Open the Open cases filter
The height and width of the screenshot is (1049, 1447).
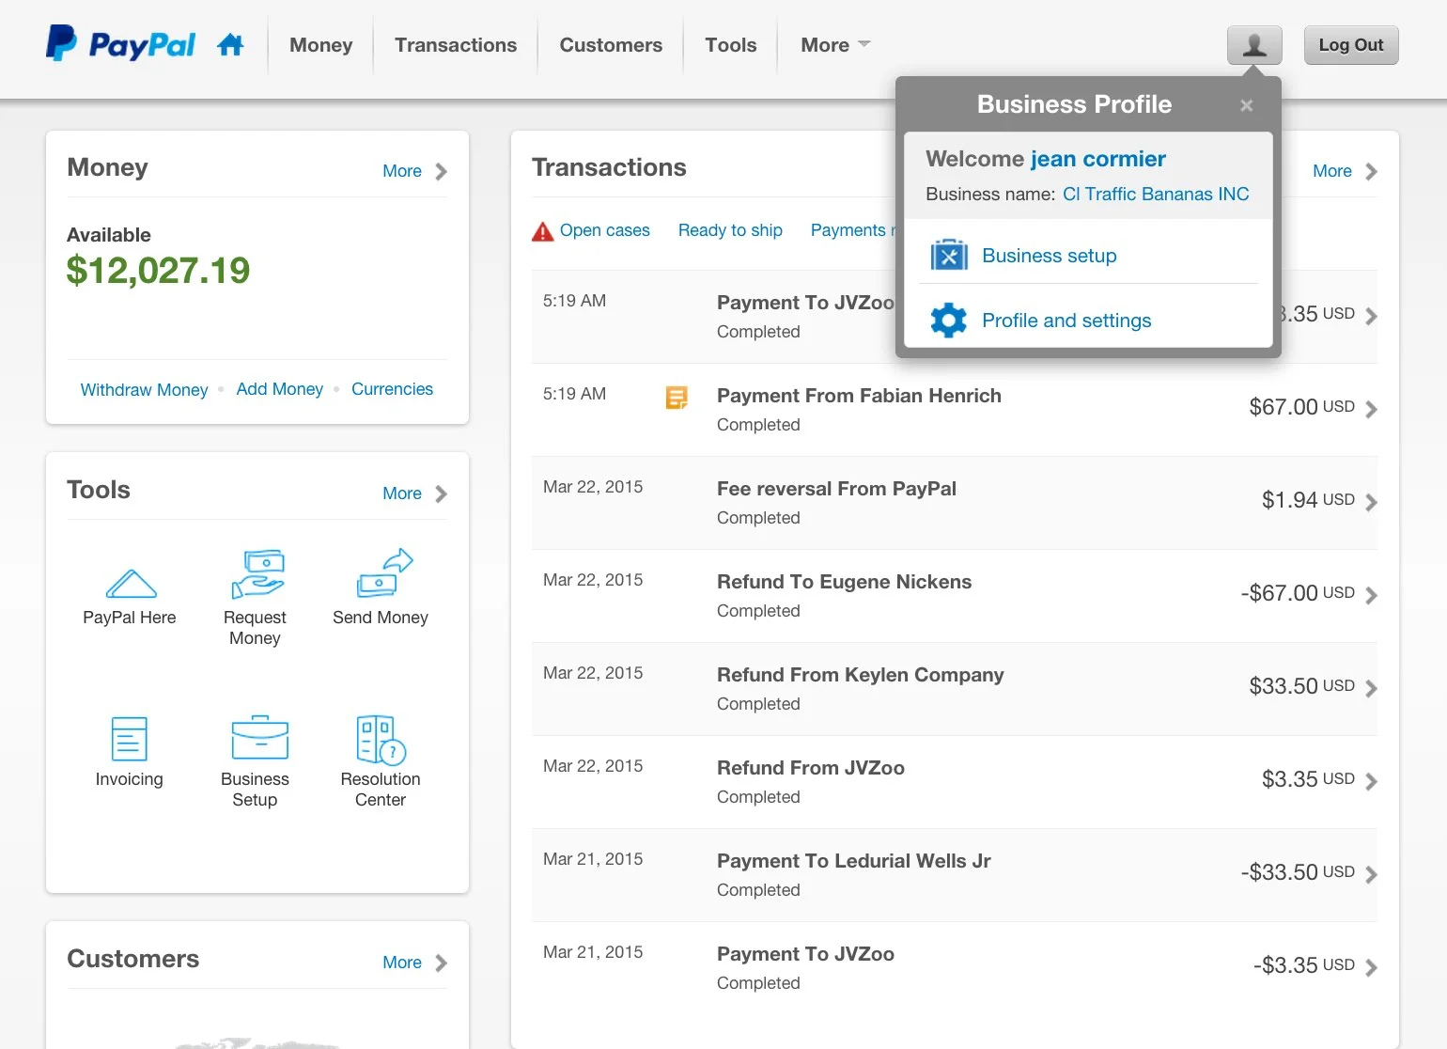point(605,230)
